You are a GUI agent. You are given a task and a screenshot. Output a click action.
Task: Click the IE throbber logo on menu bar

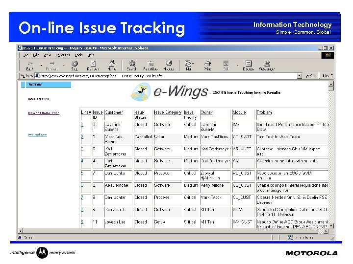click(328, 55)
